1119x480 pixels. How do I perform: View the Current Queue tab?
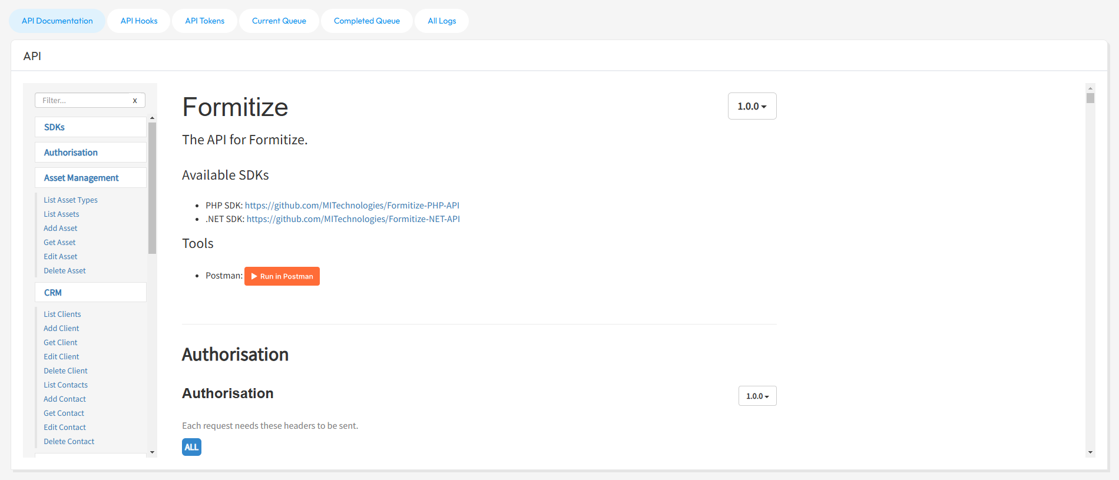(279, 21)
